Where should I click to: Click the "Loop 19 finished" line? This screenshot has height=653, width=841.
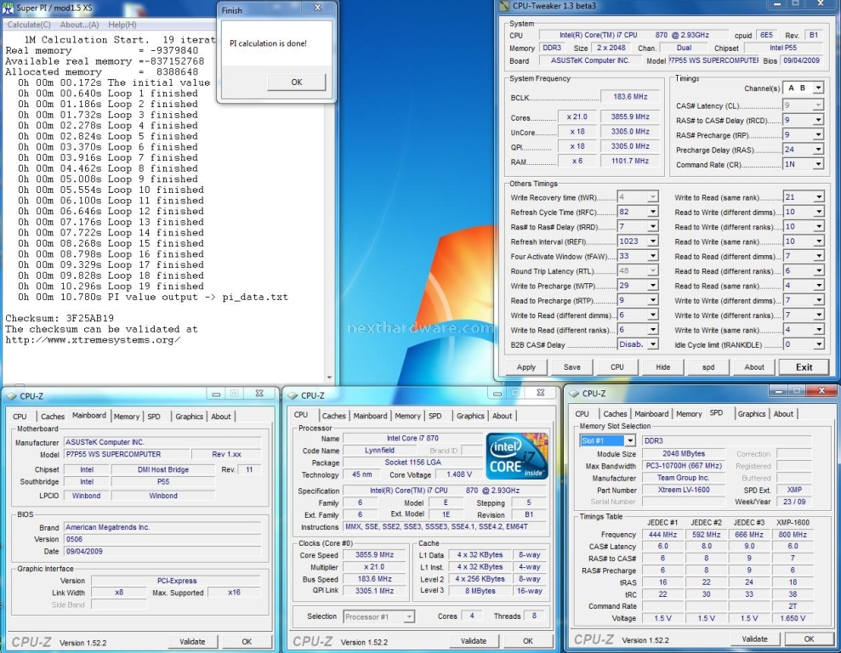click(111, 287)
